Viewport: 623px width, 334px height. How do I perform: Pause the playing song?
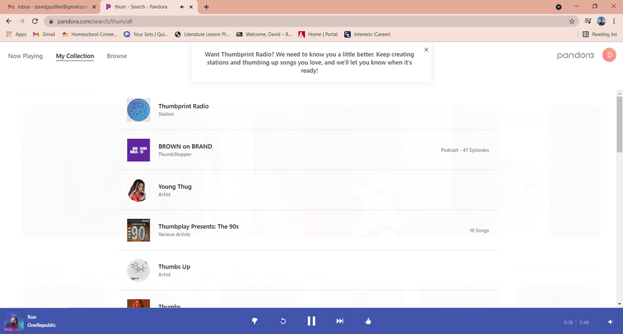[x=311, y=321]
